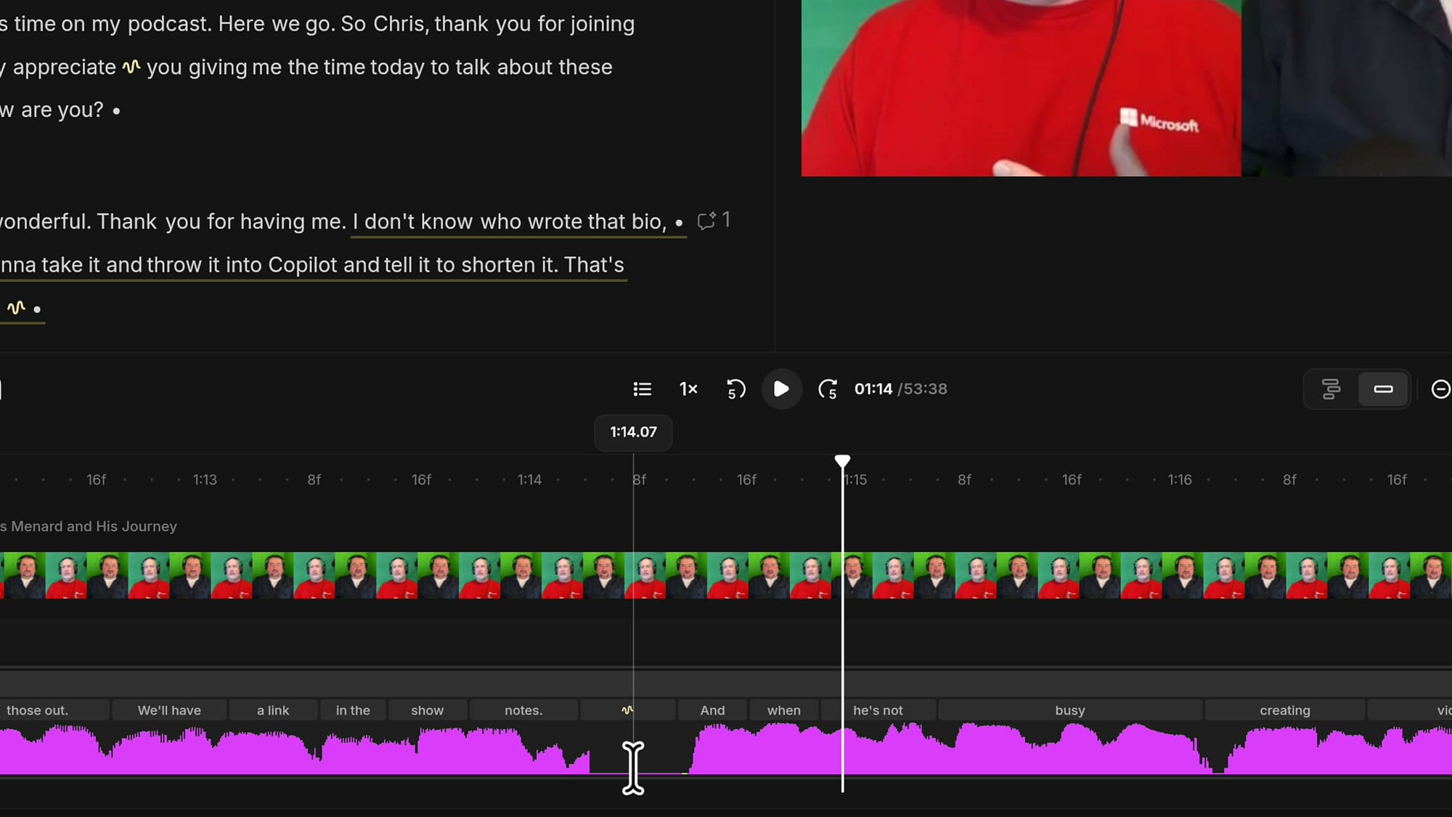The height and width of the screenshot is (817, 1452).
Task: Click the word 'Chris,' in the transcript
Action: click(x=401, y=24)
